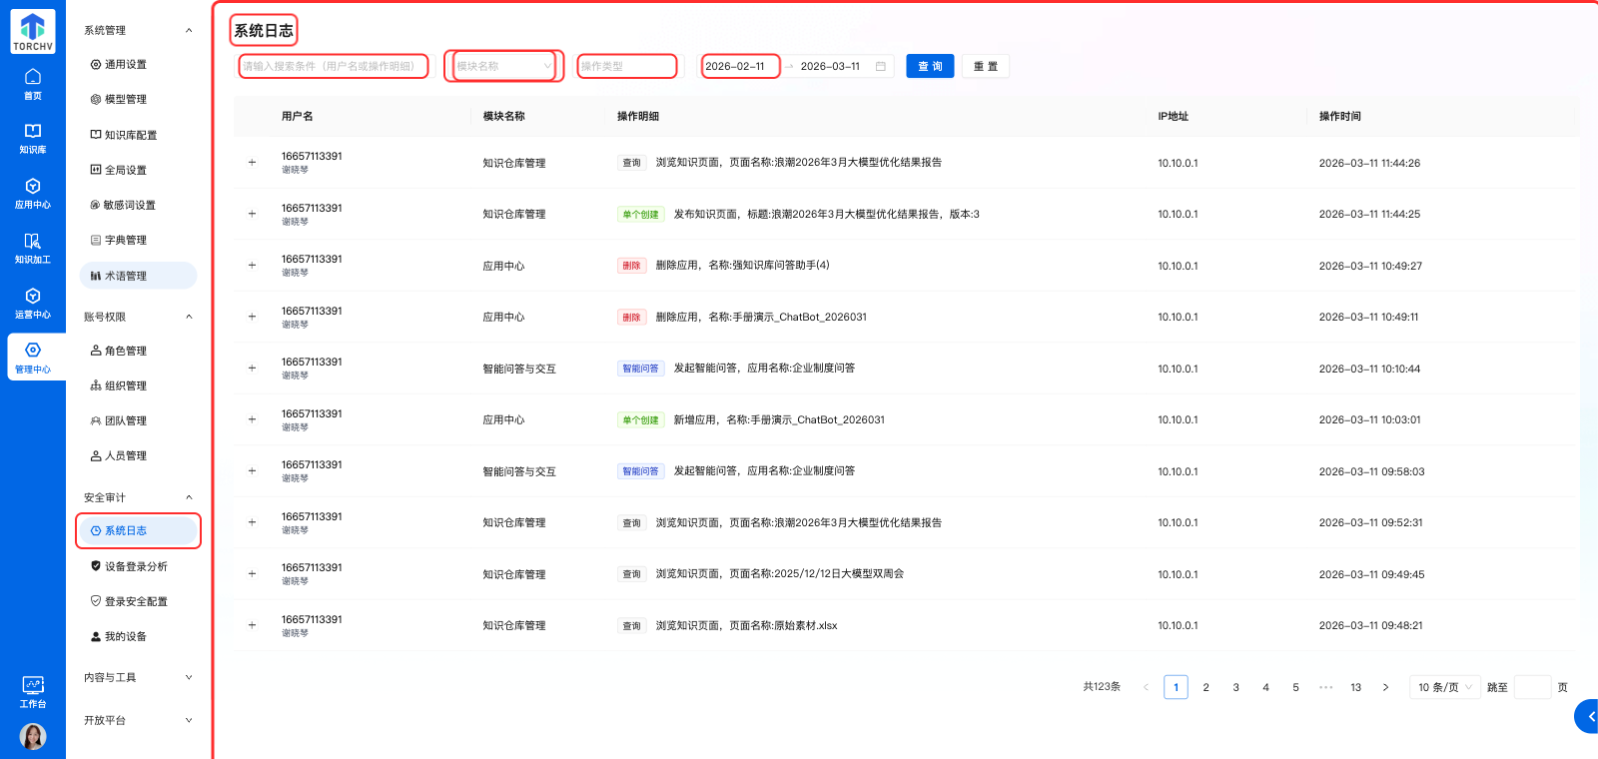Click the 查询 search button
The image size is (1598, 759).
coord(930,66)
